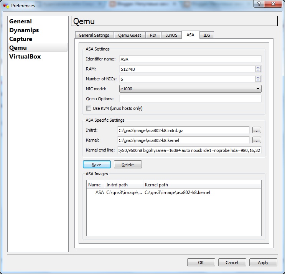The width and height of the screenshot is (285, 274).
Task: Click the Initrd path field
Action: tap(183, 130)
